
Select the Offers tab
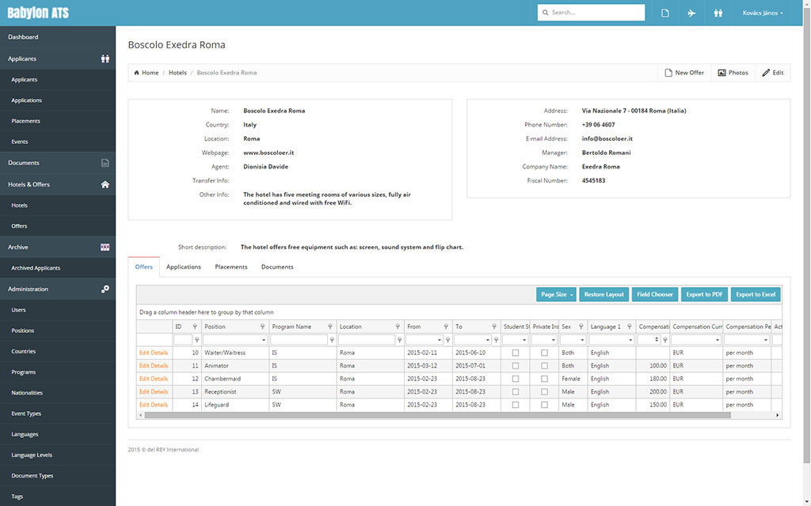(x=144, y=267)
